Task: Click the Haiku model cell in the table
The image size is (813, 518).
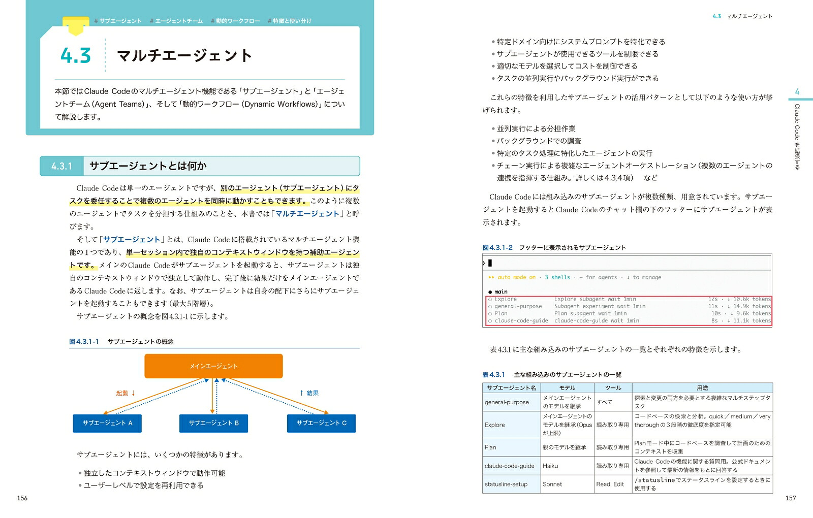Action: click(x=567, y=466)
